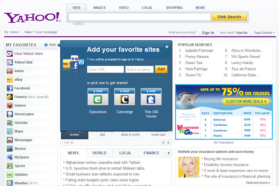Go to previous featured story arrow
The width and height of the screenshot is (279, 186).
tap(163, 143)
